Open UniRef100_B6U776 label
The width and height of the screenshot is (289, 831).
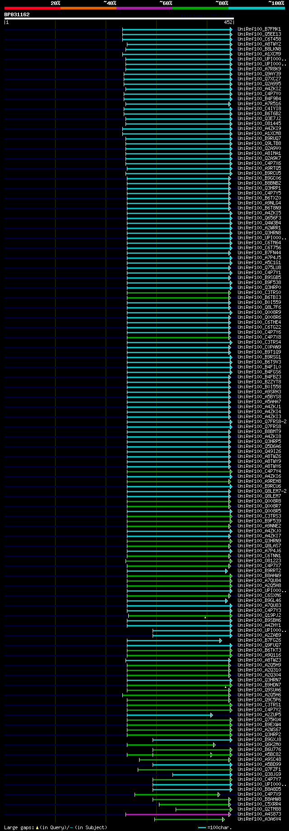coord(259,749)
